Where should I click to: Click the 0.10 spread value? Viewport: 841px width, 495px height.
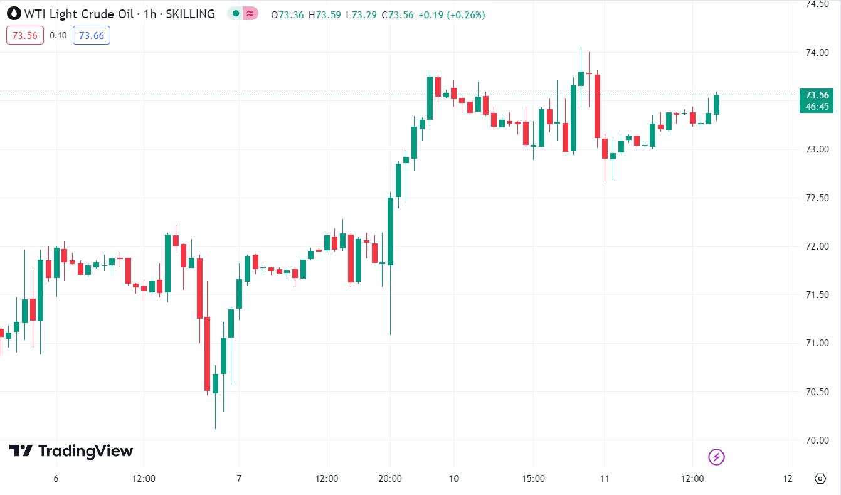(x=58, y=36)
